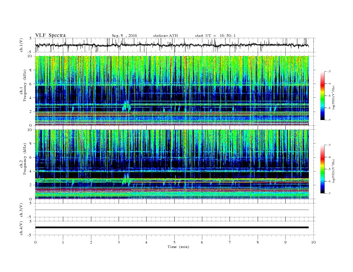The image size is (353, 272).
Task: Click the flat gray ch.3 signal trace
Action: pos(172,210)
